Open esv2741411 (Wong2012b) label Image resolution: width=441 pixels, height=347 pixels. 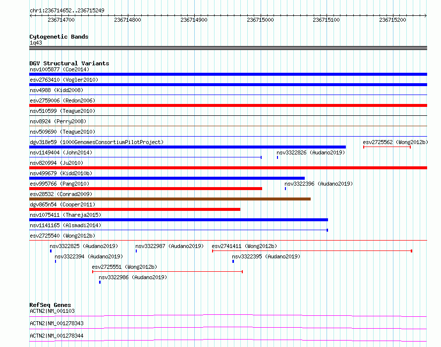244,246
